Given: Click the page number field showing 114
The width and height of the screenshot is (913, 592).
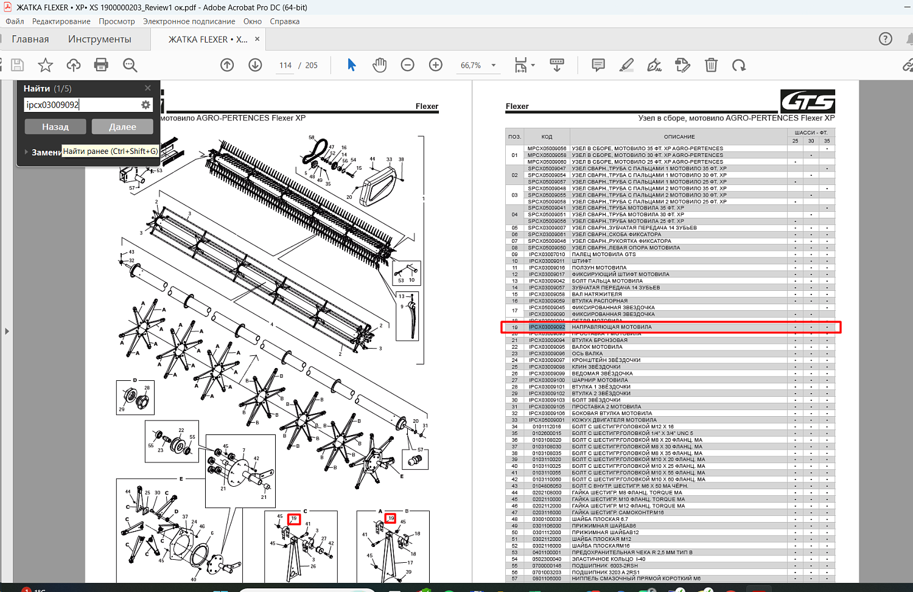Looking at the screenshot, I should [285, 65].
